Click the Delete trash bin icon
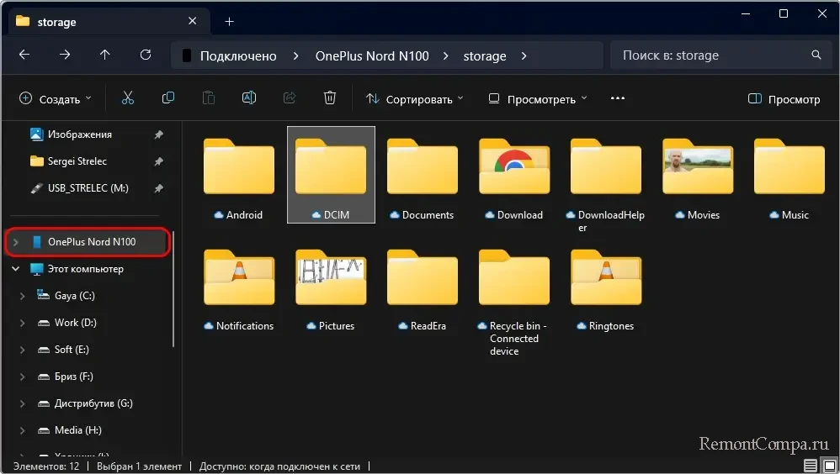 (330, 98)
